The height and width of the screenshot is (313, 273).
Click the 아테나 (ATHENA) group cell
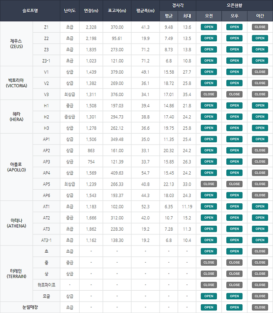pos(16,223)
